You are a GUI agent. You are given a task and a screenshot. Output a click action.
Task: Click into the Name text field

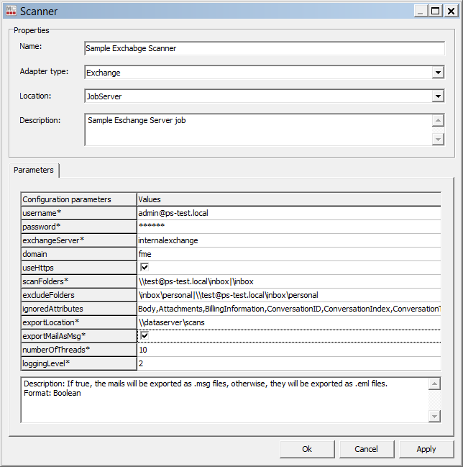pos(264,49)
